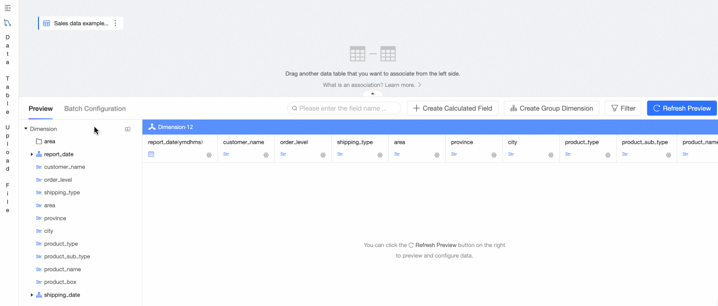Select product_box field in tree
This screenshot has height=306, width=718.
coord(60,282)
